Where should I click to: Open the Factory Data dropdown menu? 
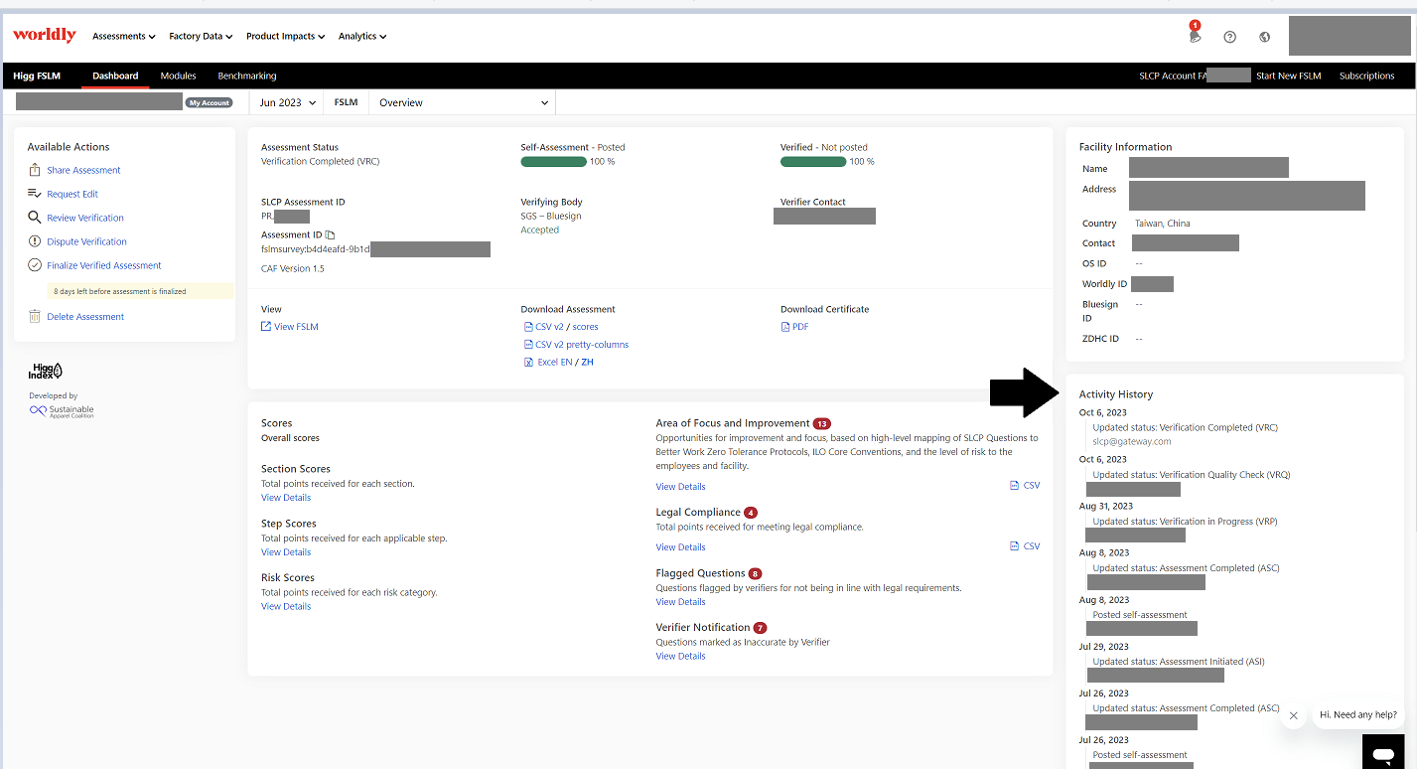pos(201,36)
